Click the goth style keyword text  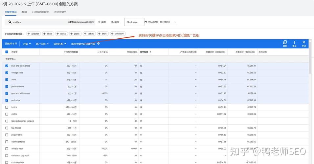(x=16, y=100)
